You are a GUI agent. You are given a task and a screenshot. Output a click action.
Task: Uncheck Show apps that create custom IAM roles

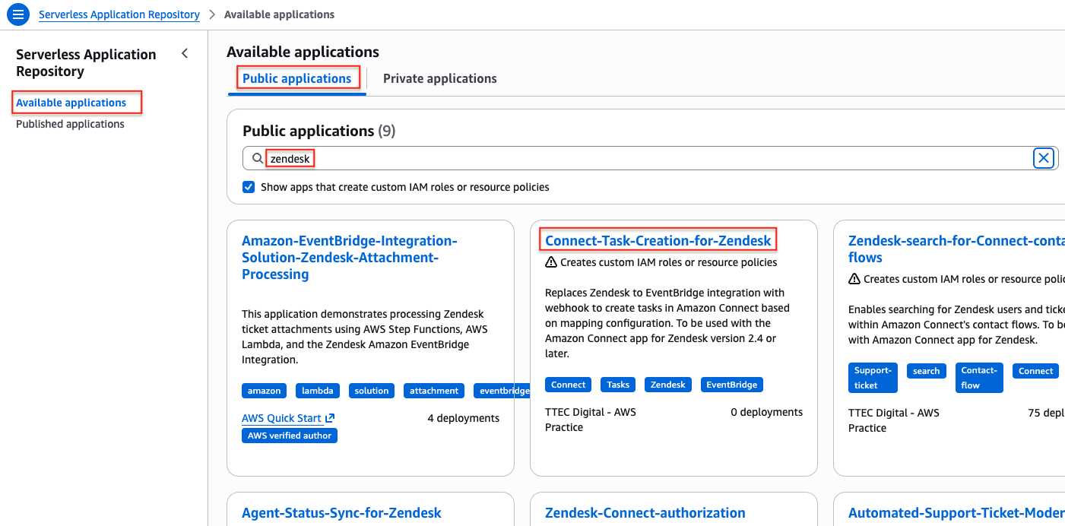(249, 187)
